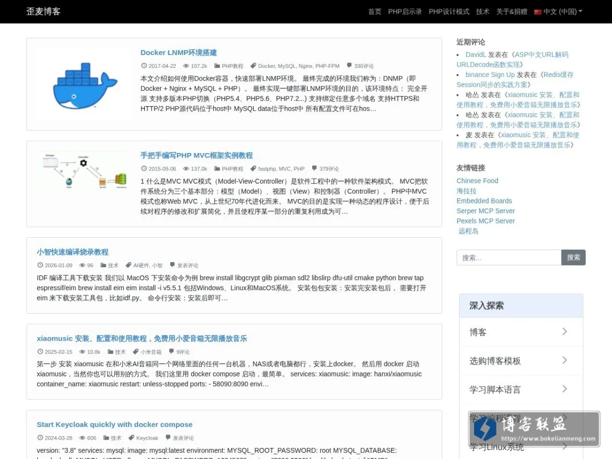
Task: Open xiaomusic 安装、配置和使用教程 article title
Action: 142,339
